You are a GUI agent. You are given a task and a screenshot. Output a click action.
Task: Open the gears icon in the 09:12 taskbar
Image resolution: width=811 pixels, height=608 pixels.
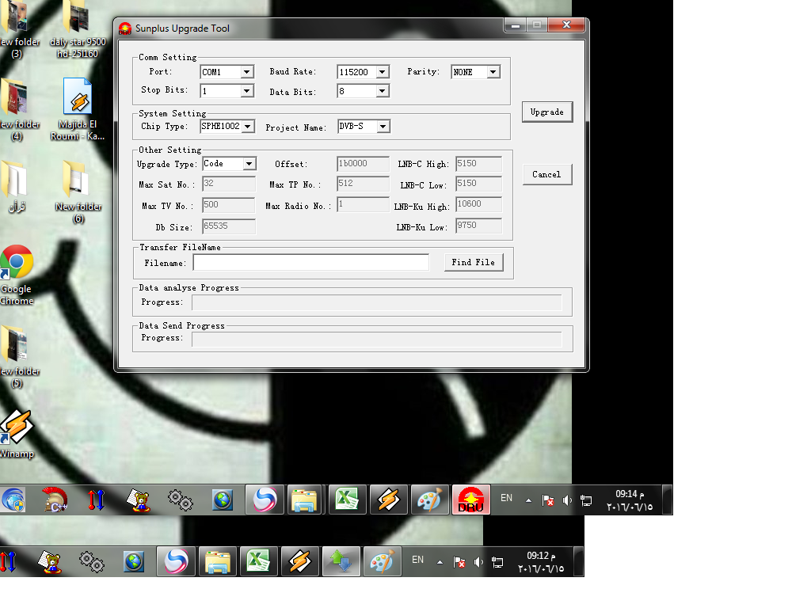[92, 561]
